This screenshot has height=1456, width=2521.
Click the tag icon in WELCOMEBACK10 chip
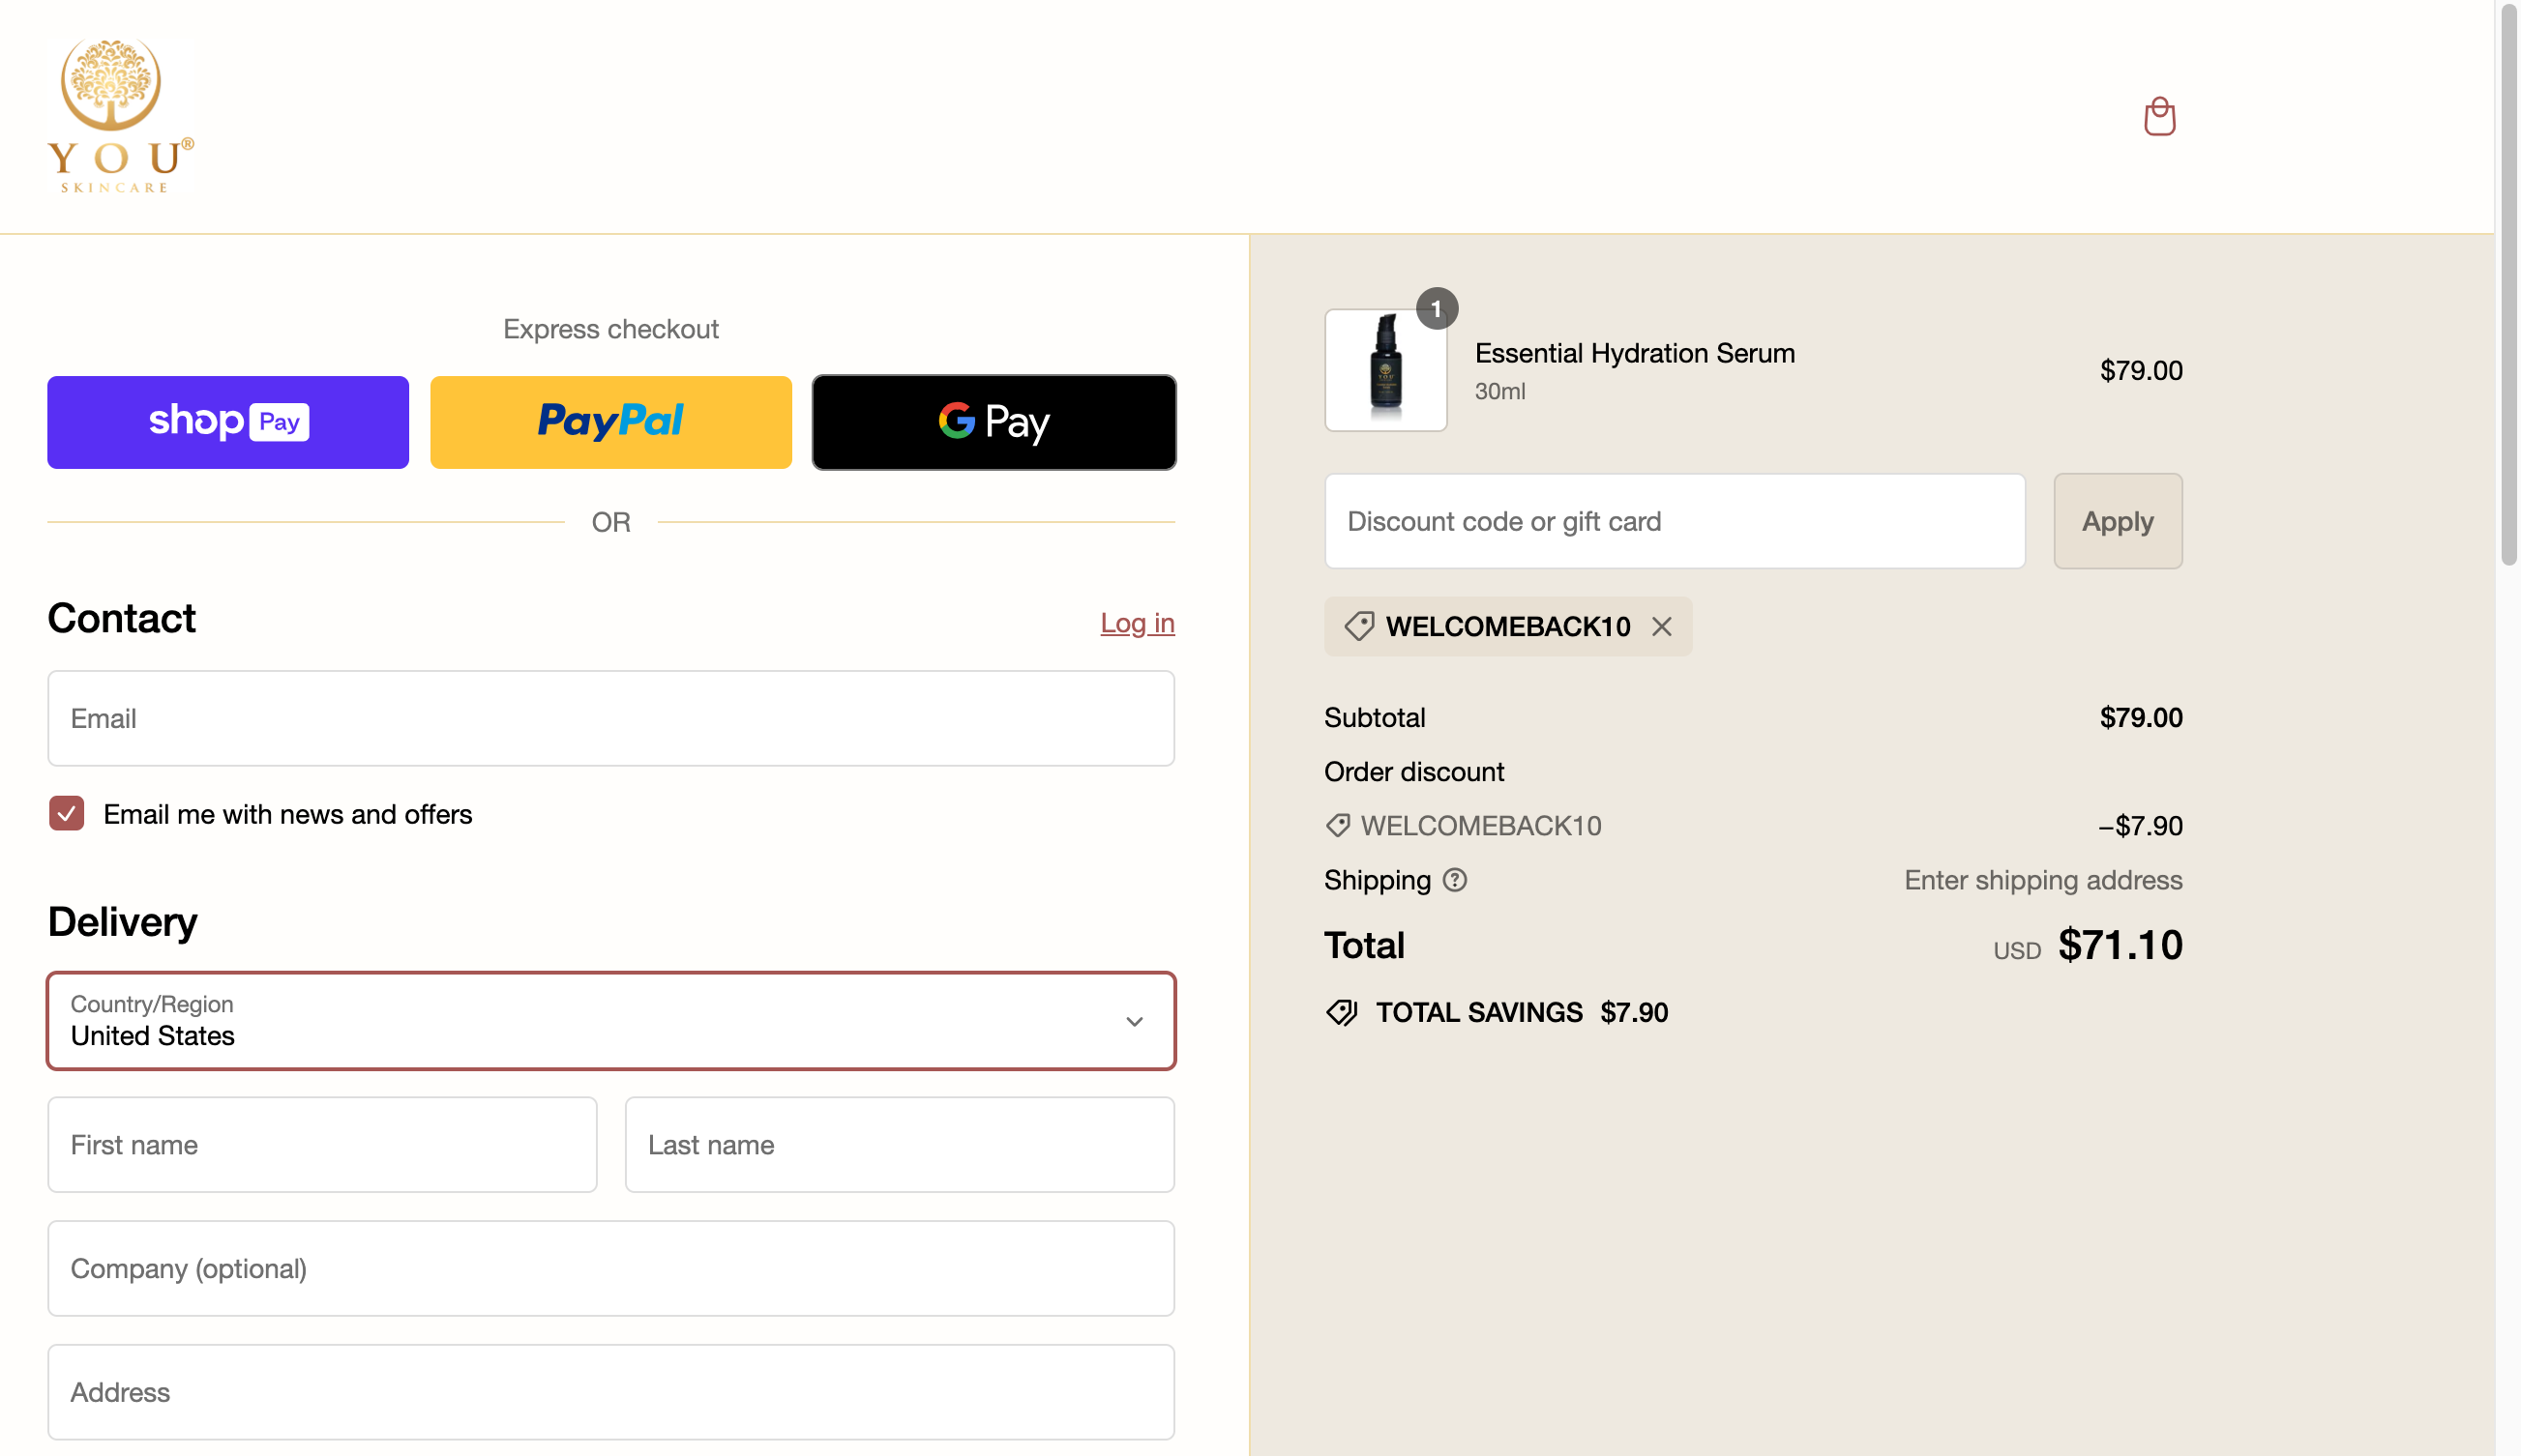pyautogui.click(x=1358, y=626)
